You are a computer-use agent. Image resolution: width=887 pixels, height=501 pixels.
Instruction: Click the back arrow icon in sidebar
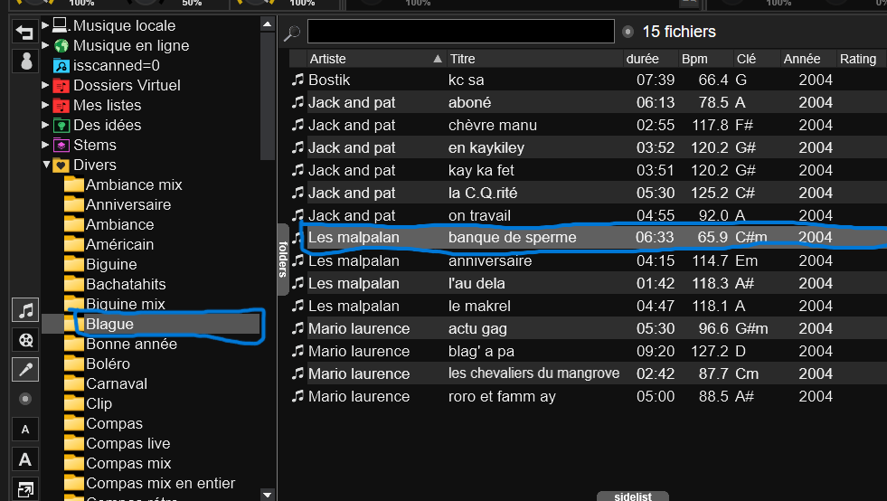coord(25,33)
